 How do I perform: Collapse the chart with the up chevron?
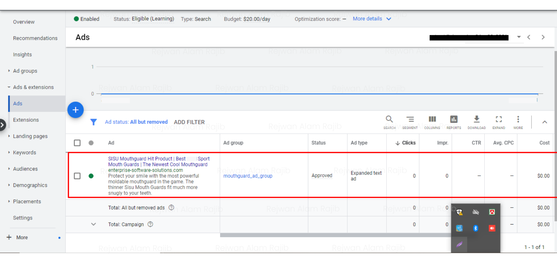pos(545,122)
